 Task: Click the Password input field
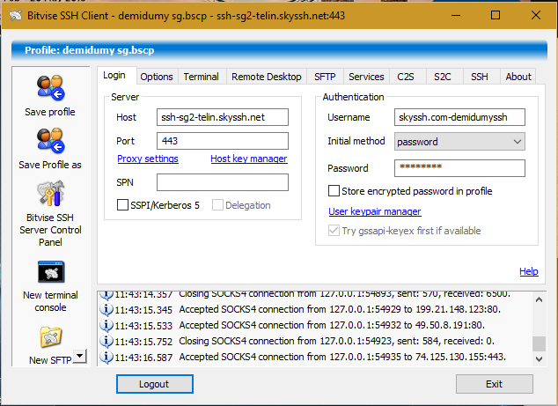point(459,168)
